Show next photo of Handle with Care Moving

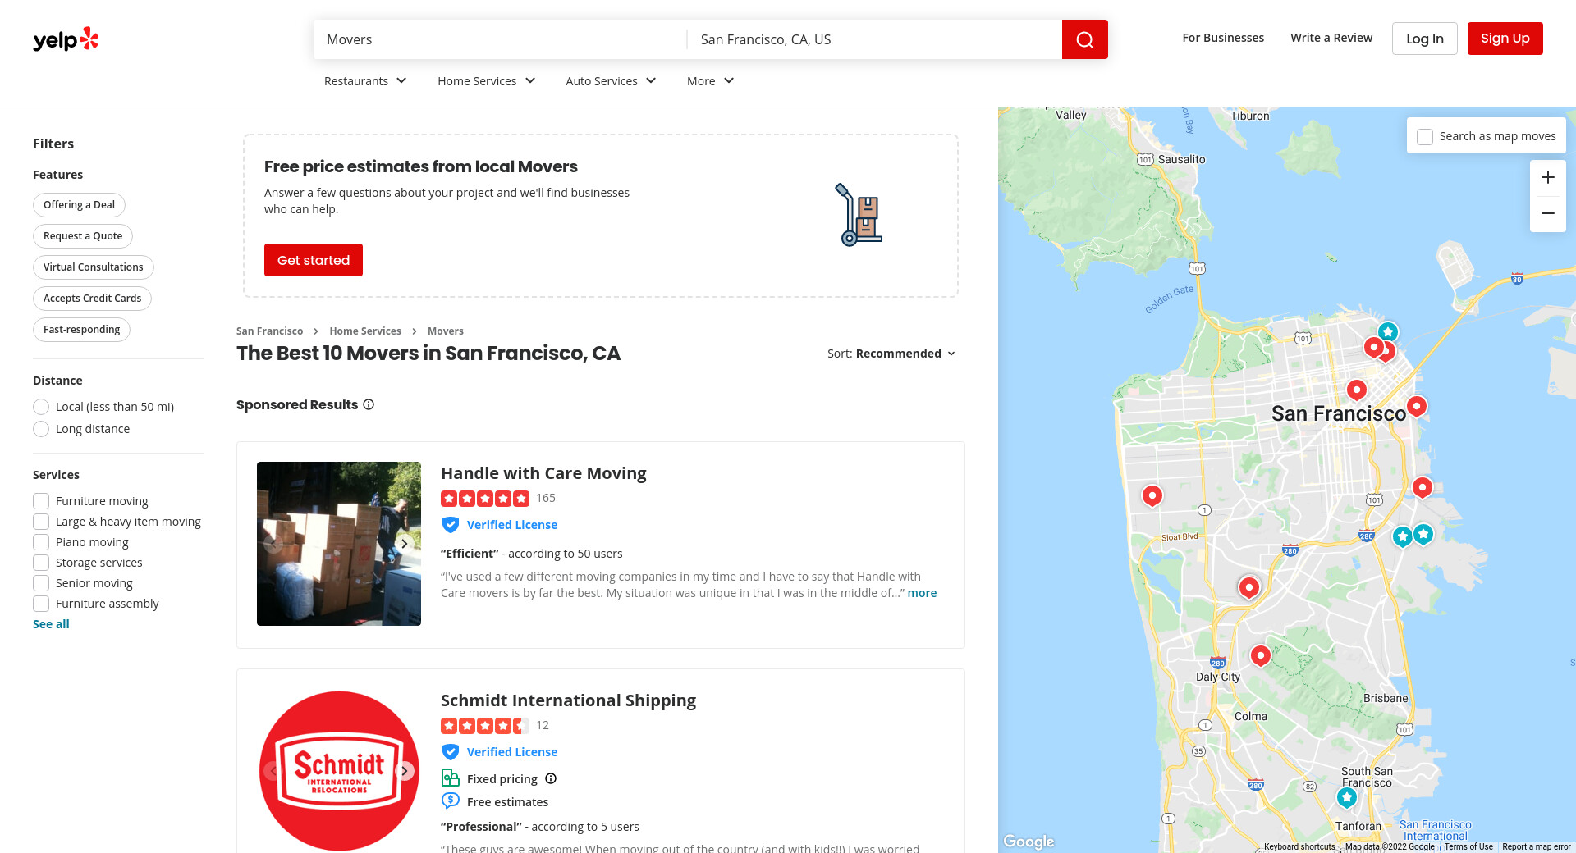point(405,544)
